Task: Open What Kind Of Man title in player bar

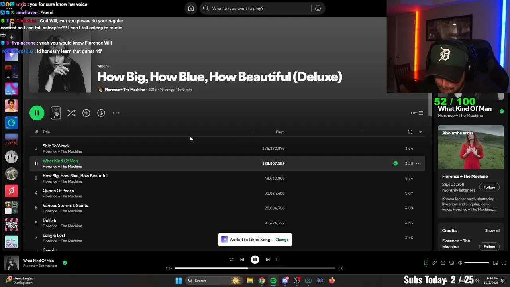Action: click(x=38, y=261)
